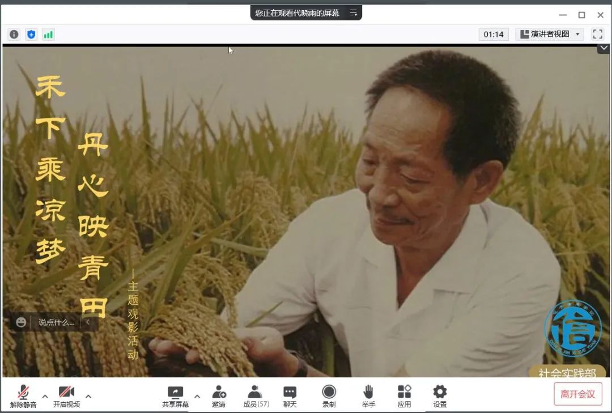Screen dimensions: 612x413
Task: Expand share options arrow beside 共享屏幕
Action: pyautogui.click(x=197, y=396)
